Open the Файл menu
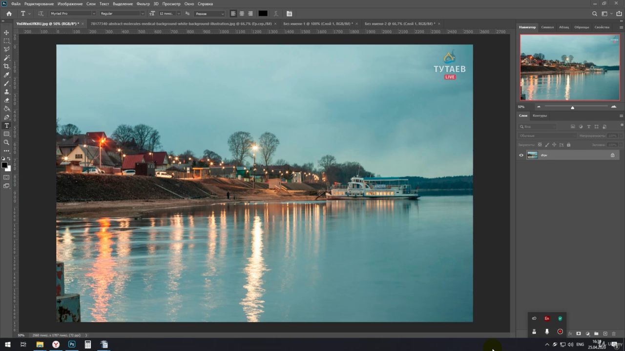This screenshot has width=625, height=351. pos(16,4)
